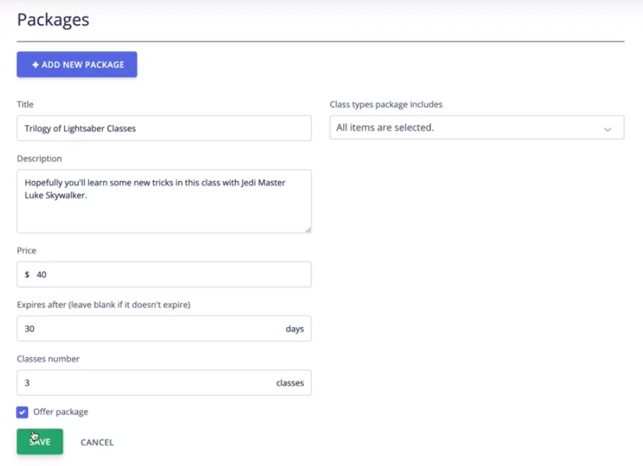Image resolution: width=643 pixels, height=466 pixels.
Task: Click the 'classes' unit suffix
Action: (x=289, y=383)
